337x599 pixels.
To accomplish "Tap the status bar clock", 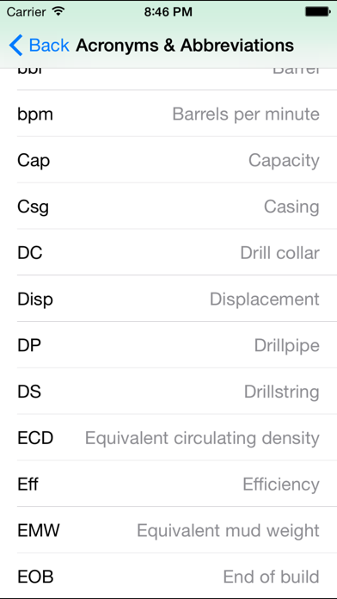I will pyautogui.click(x=168, y=12).
